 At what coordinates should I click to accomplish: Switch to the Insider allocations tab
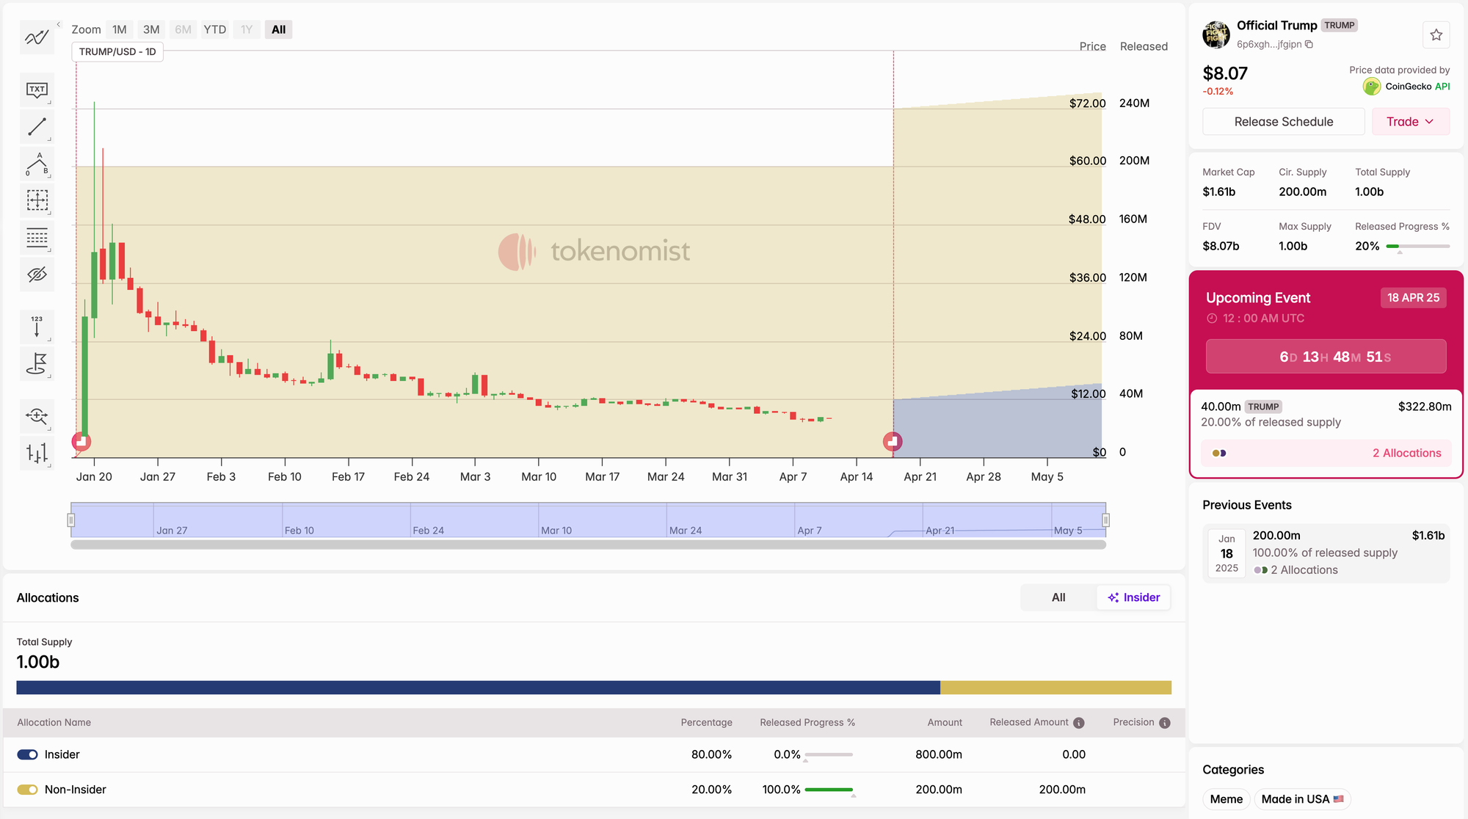pyautogui.click(x=1133, y=597)
